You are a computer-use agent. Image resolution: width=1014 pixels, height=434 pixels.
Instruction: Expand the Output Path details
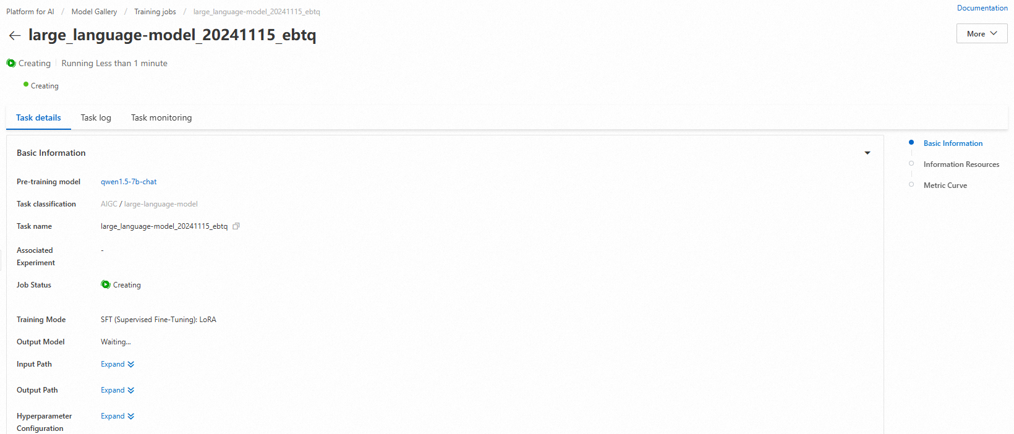coord(117,390)
